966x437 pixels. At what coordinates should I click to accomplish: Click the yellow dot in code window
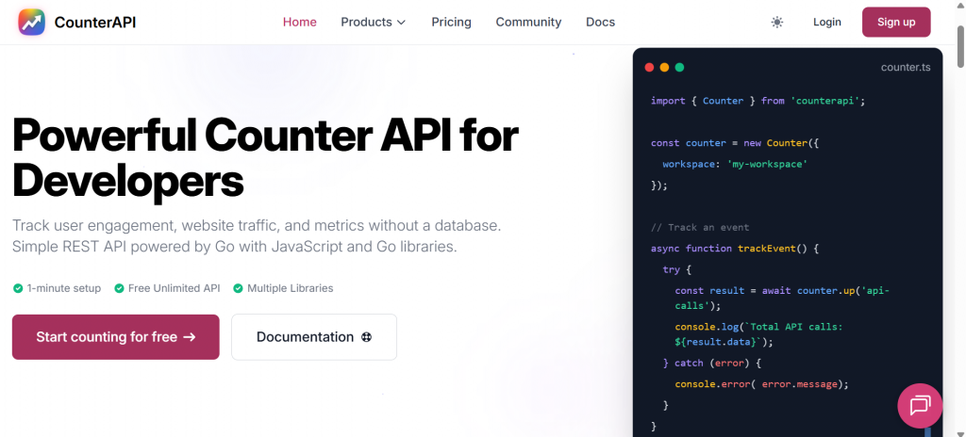(664, 68)
